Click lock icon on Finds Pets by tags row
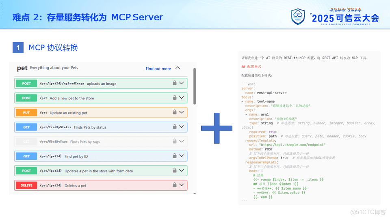 tap(175, 141)
